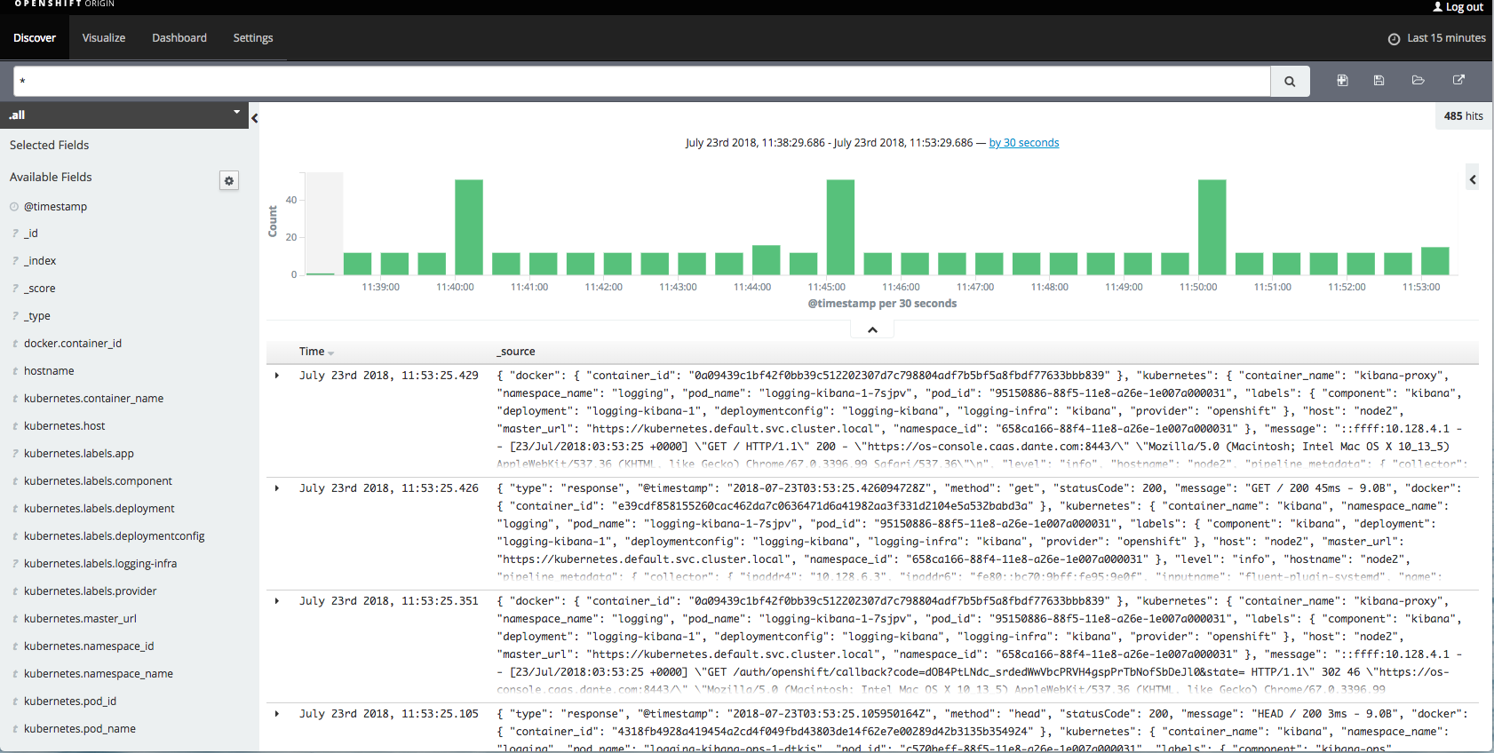Switch to the Discover tab
The height and width of the screenshot is (753, 1494).
(x=35, y=38)
